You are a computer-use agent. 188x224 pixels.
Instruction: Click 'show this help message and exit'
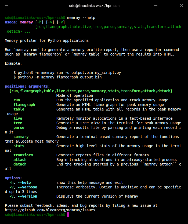[x=90, y=182]
